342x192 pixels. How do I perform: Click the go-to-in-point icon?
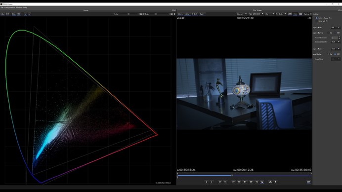point(220,182)
